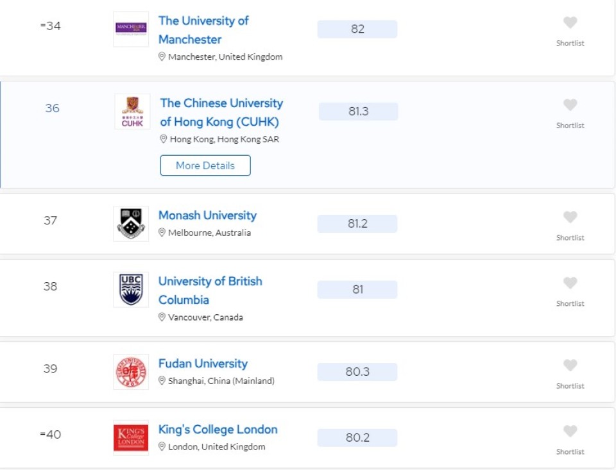Click the Monash University crest logo
Screen dimensions: 616x470
tap(131, 224)
